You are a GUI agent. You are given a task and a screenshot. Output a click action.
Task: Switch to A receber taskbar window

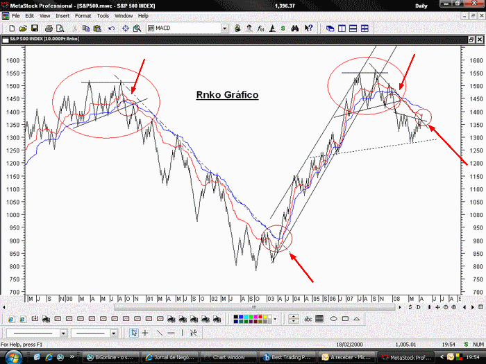tap(347, 357)
